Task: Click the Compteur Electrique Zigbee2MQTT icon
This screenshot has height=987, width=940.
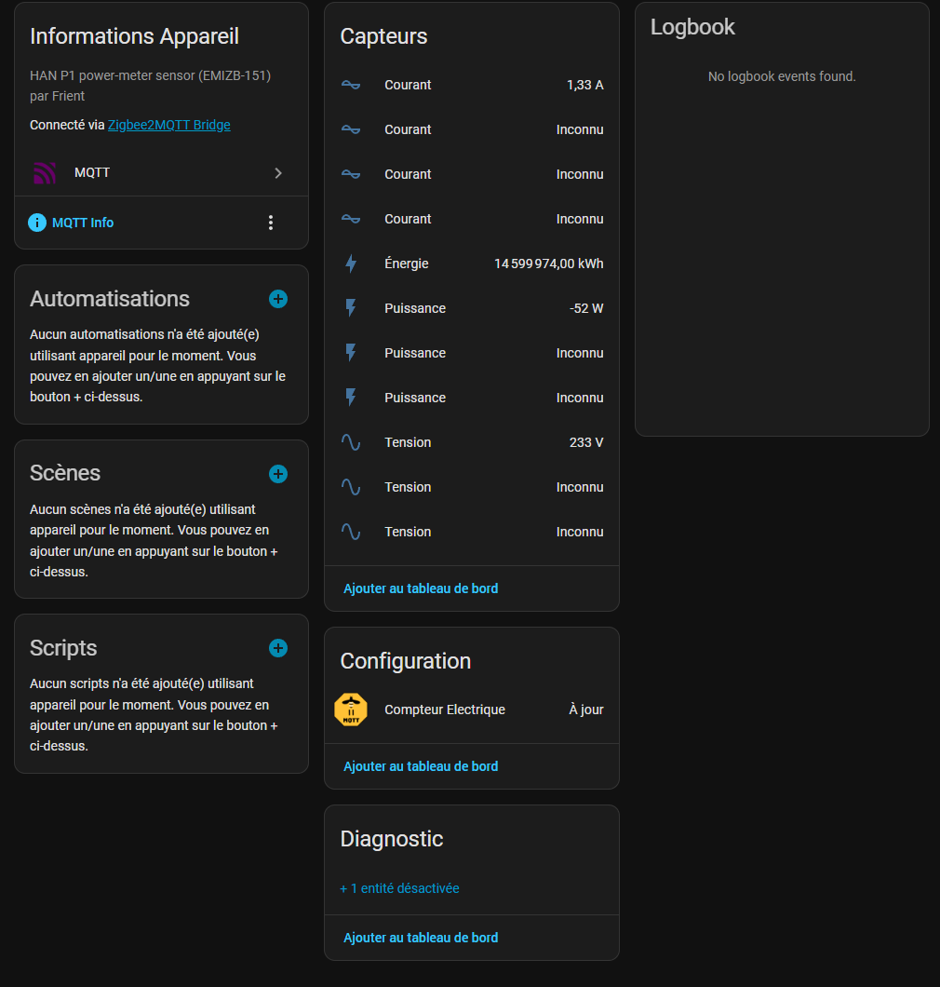Action: pos(351,710)
